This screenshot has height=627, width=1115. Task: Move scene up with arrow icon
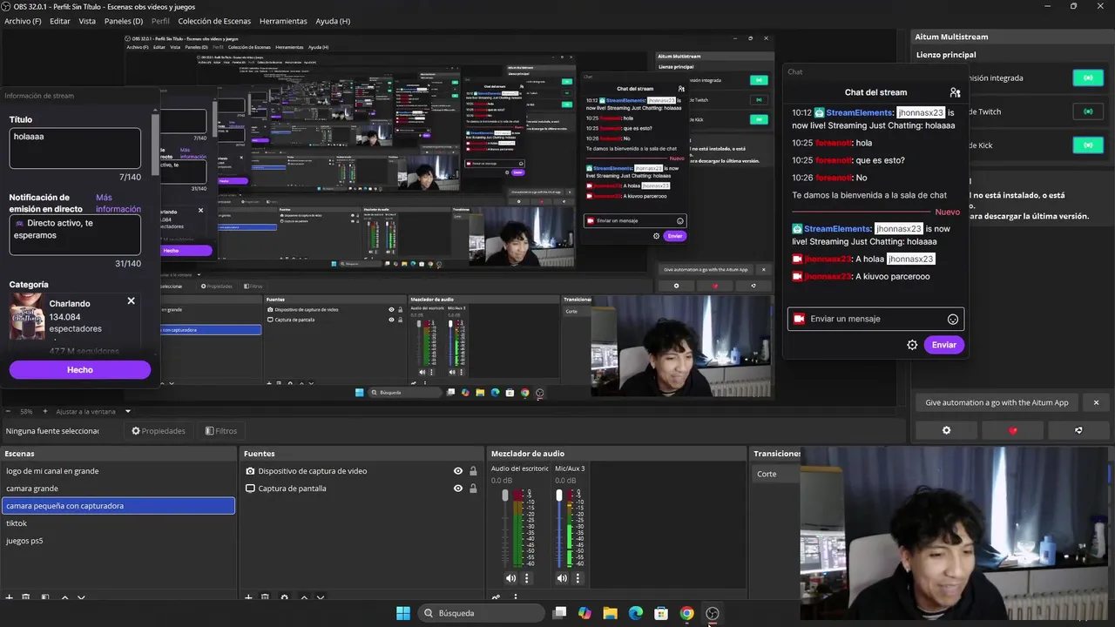pyautogui.click(x=64, y=597)
